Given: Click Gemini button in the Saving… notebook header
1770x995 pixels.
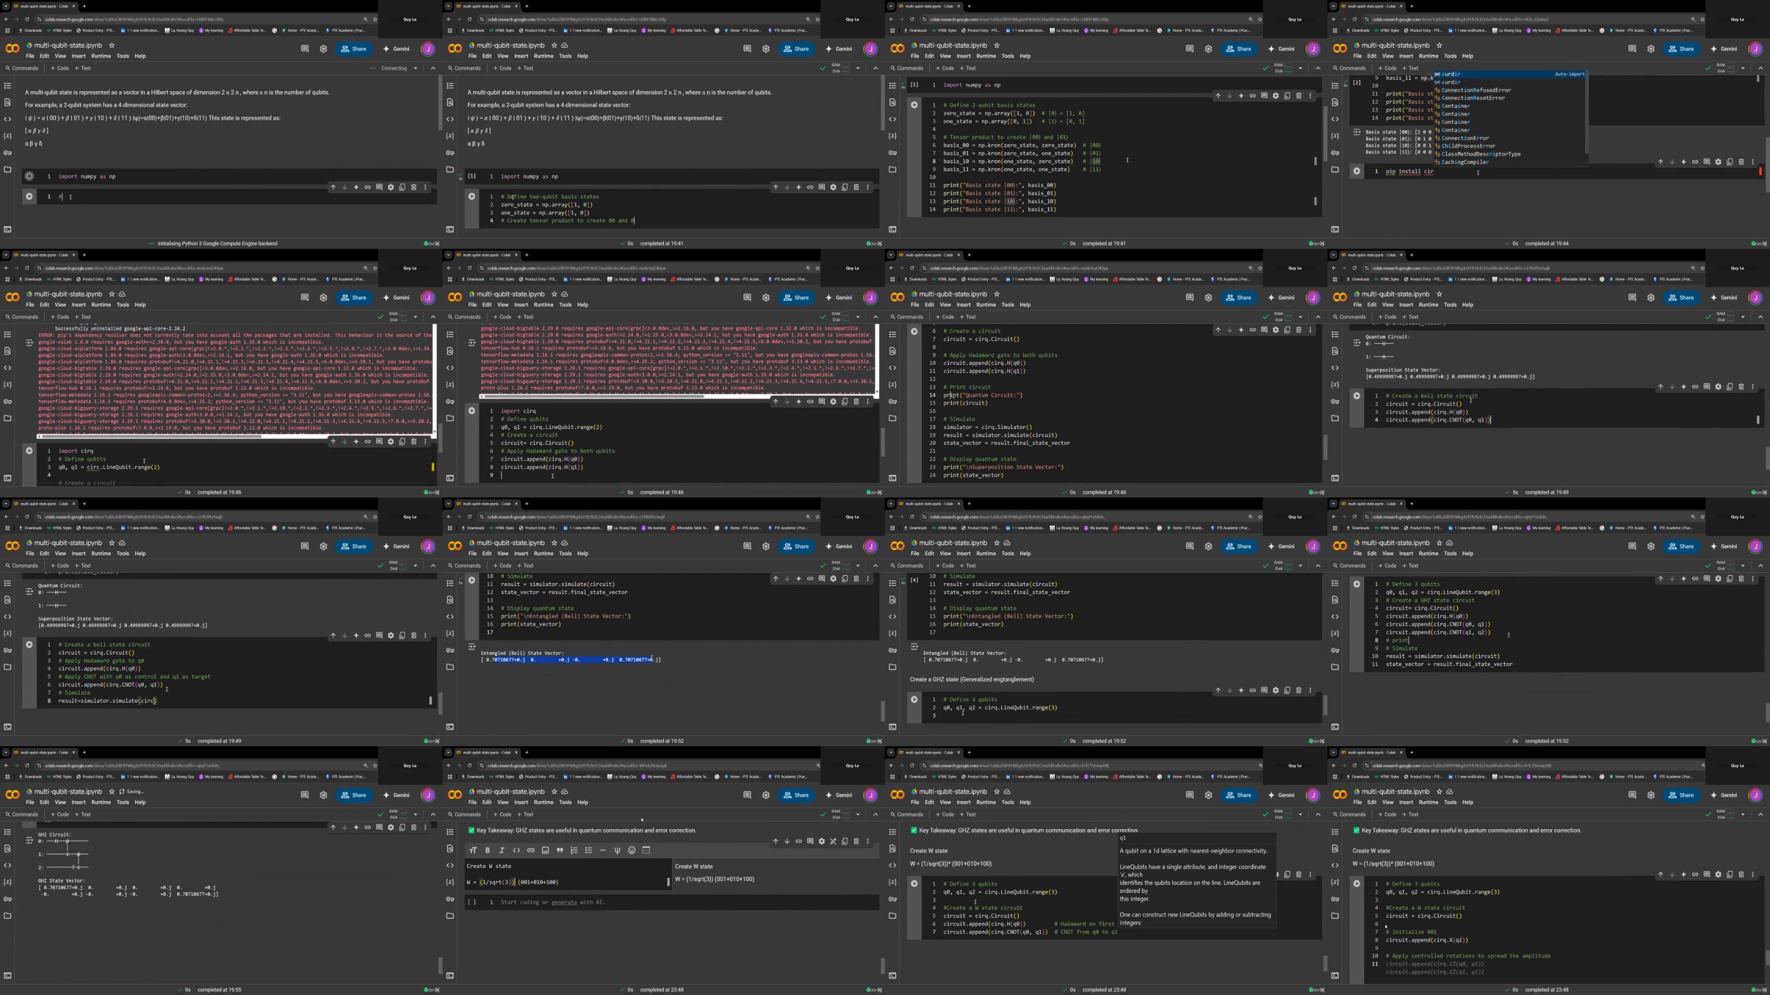Looking at the screenshot, I should point(397,795).
